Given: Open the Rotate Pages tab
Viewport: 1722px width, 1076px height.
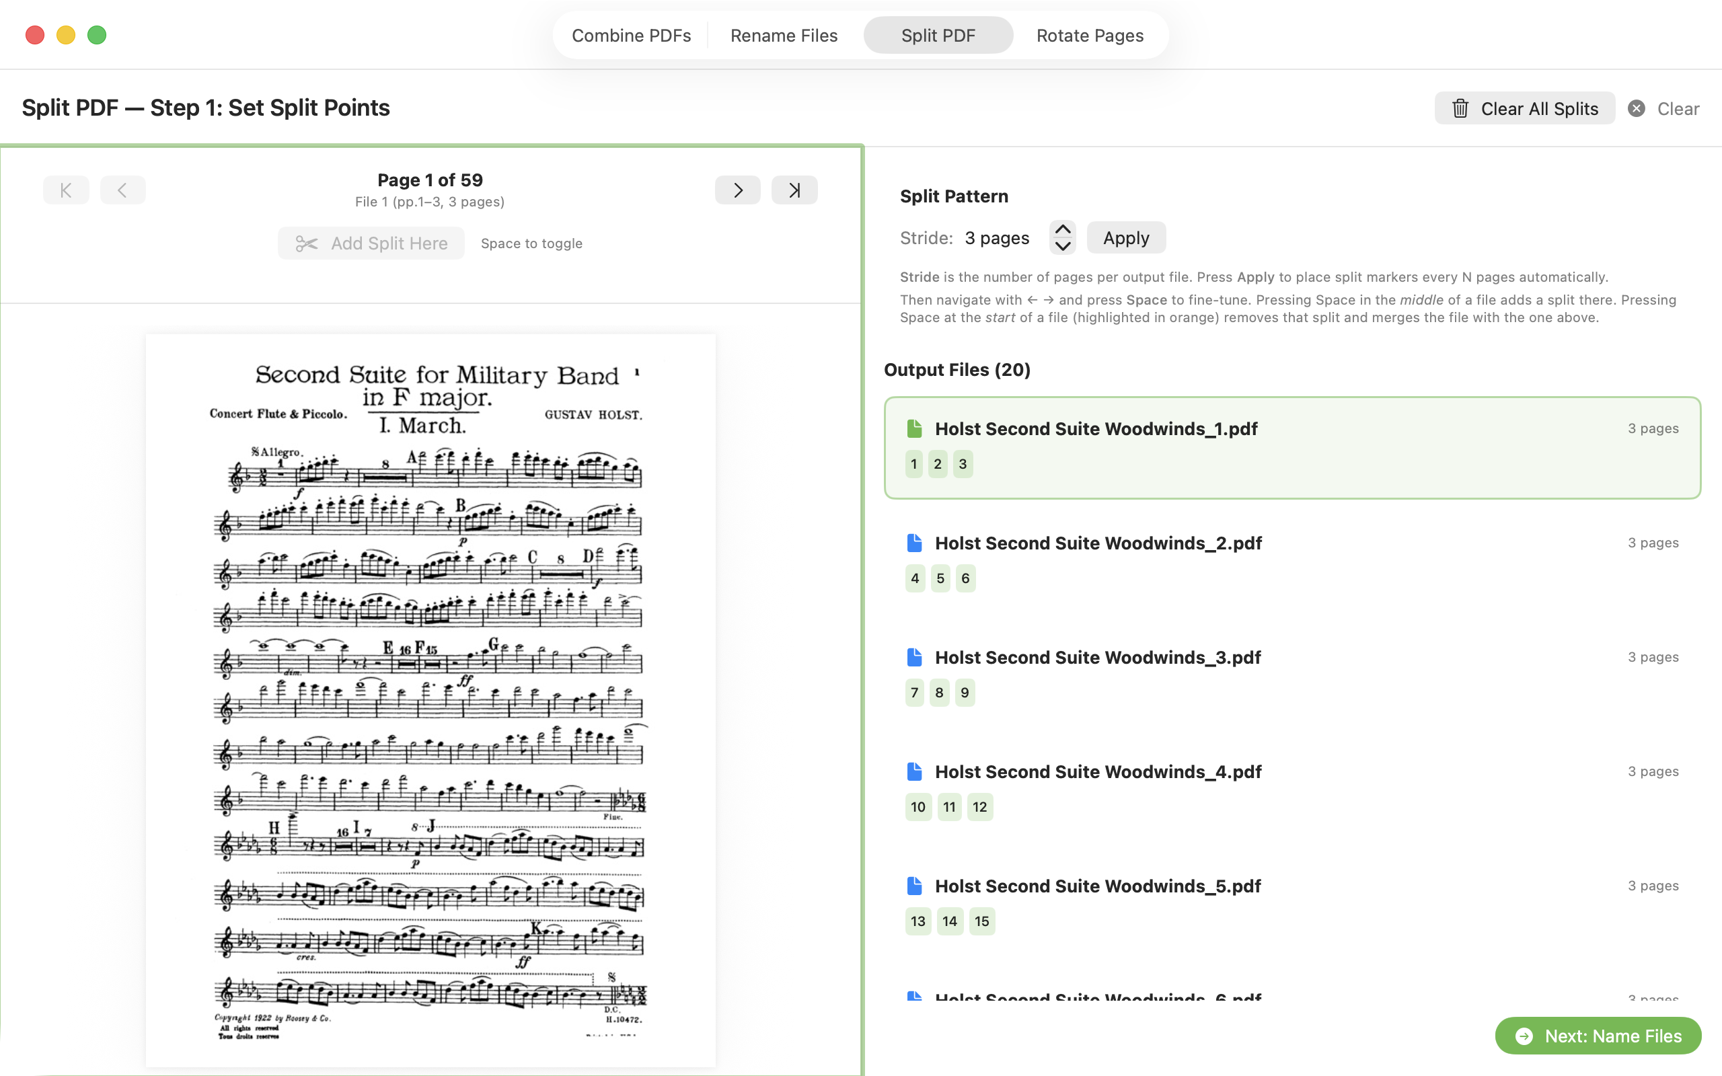Looking at the screenshot, I should tap(1090, 35).
